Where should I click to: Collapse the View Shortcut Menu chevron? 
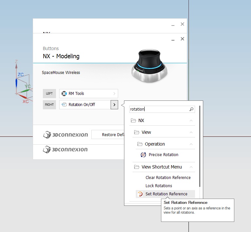point(191,167)
